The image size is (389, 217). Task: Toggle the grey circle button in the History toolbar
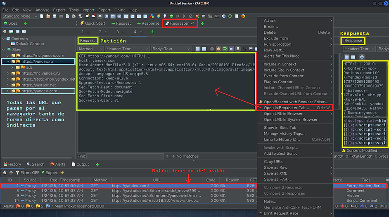5,173
